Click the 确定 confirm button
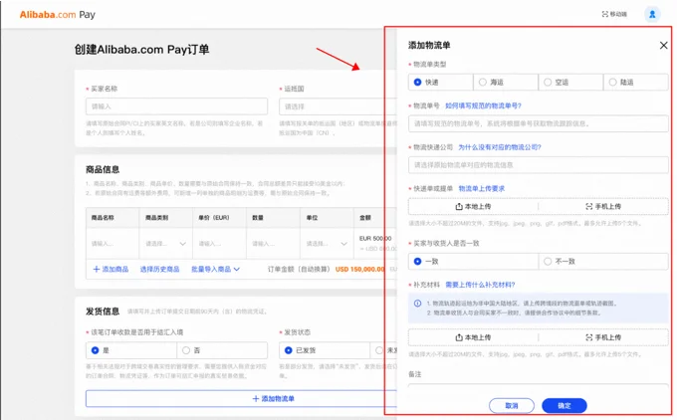677x420 pixels. tap(564, 405)
